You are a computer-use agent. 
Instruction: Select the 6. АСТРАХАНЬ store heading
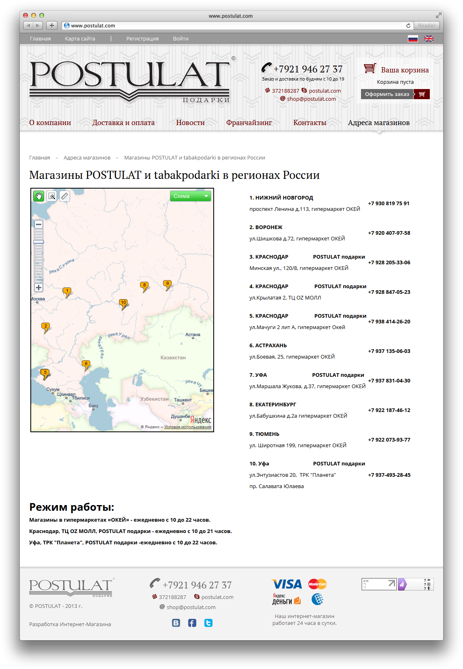pyautogui.click(x=268, y=346)
